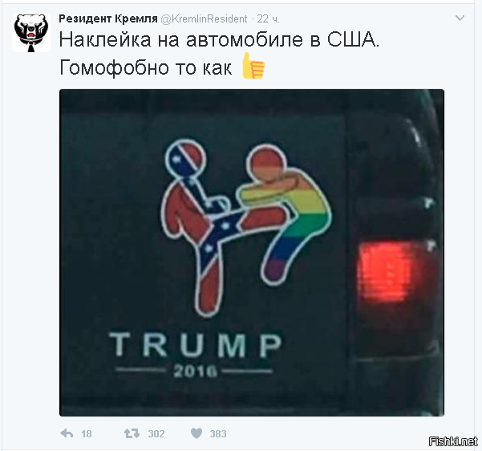Click the Fishki.net watermark
Image resolution: width=482 pixels, height=451 pixels.
click(x=453, y=441)
